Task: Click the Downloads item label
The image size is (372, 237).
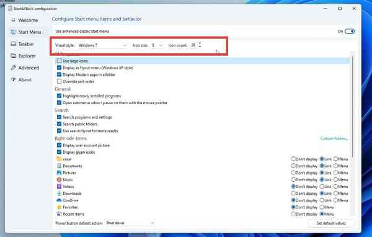Action: click(72, 194)
